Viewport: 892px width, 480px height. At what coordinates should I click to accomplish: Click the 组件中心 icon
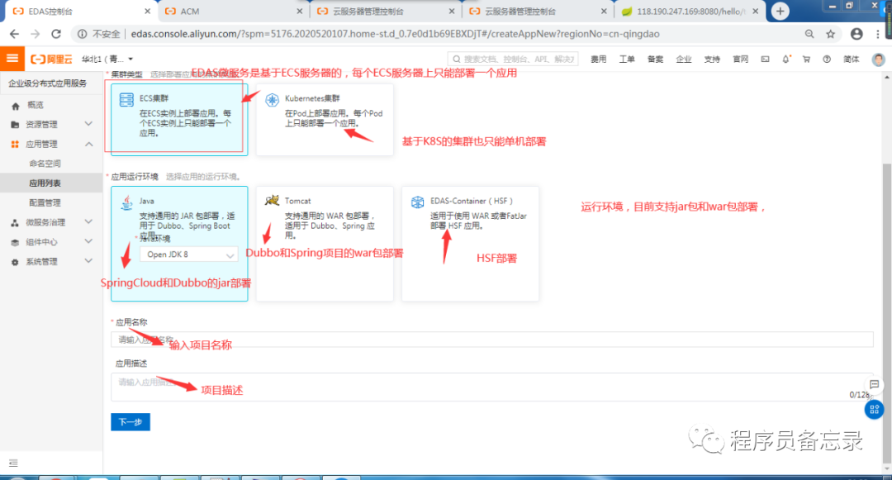tap(15, 242)
